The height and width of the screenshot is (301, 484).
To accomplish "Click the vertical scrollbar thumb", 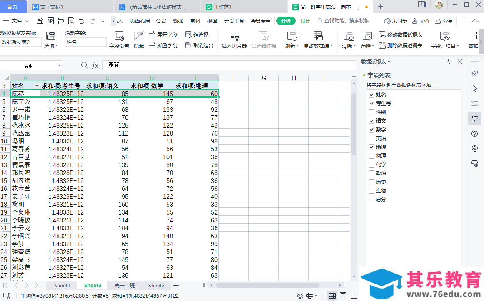I will pyautogui.click(x=354, y=124).
